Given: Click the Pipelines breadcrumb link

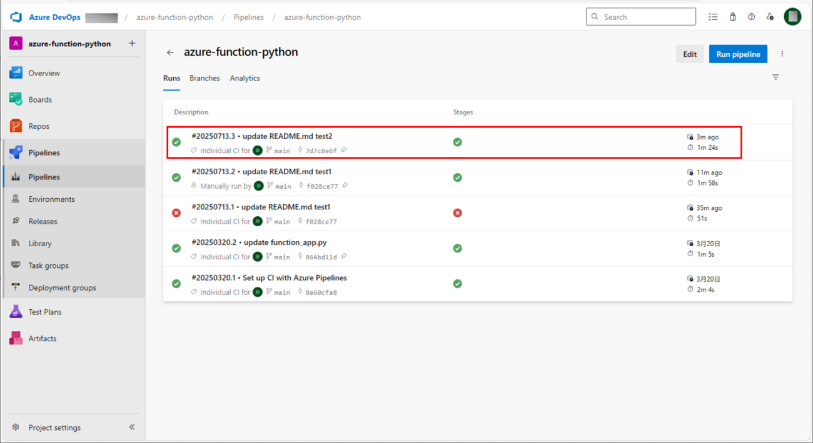Looking at the screenshot, I should click(249, 17).
